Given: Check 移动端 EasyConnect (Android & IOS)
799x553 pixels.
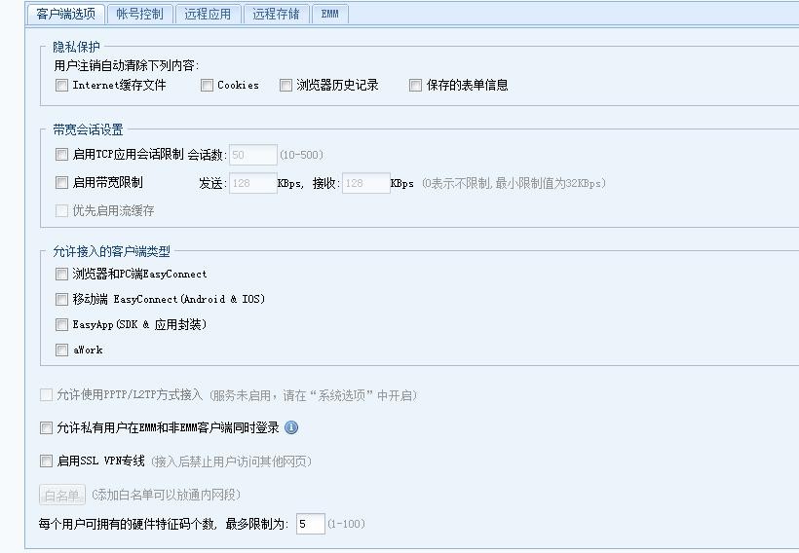Looking at the screenshot, I should click(62, 300).
